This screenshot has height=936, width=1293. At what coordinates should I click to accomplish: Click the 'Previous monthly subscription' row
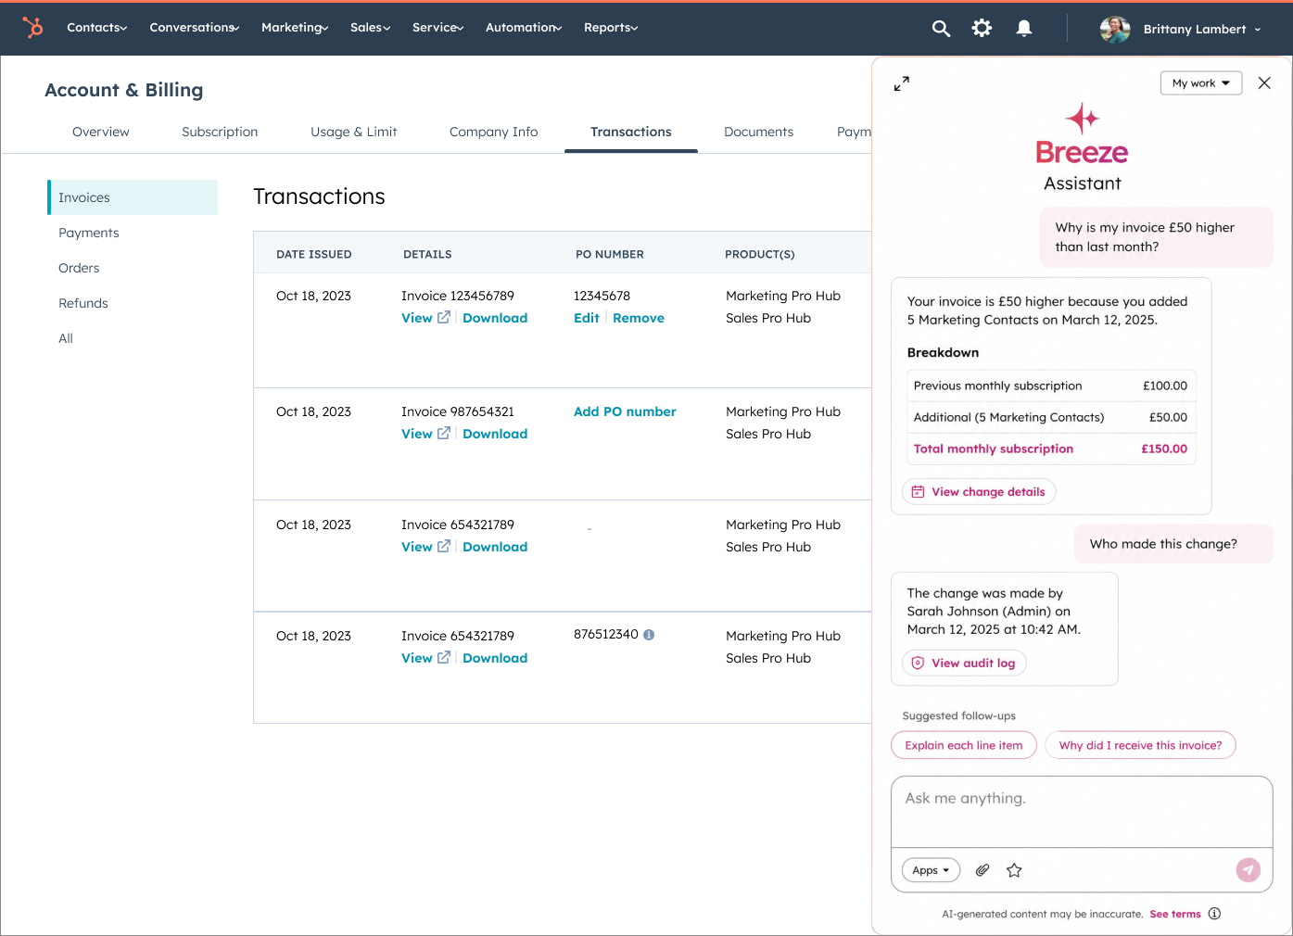tap(1050, 386)
